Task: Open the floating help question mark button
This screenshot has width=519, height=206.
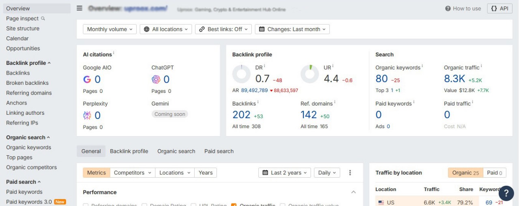Action: 506,193
